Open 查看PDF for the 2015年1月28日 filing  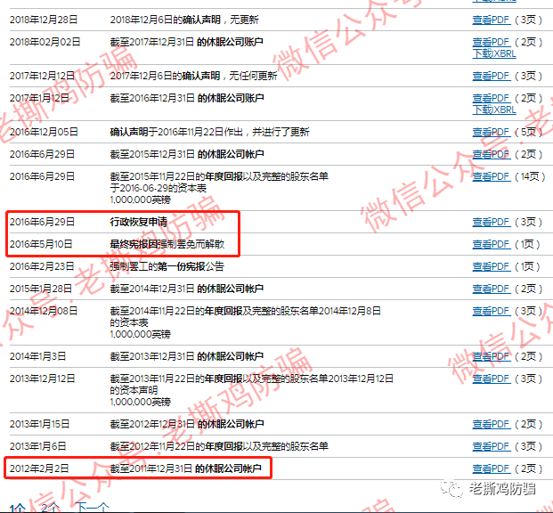(492, 289)
